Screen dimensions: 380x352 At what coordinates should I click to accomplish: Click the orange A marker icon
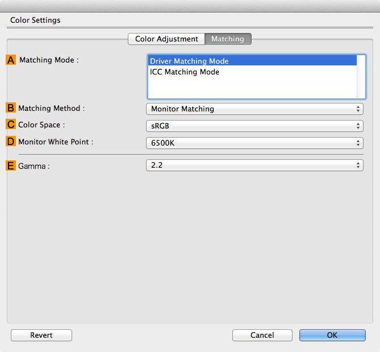(x=11, y=60)
